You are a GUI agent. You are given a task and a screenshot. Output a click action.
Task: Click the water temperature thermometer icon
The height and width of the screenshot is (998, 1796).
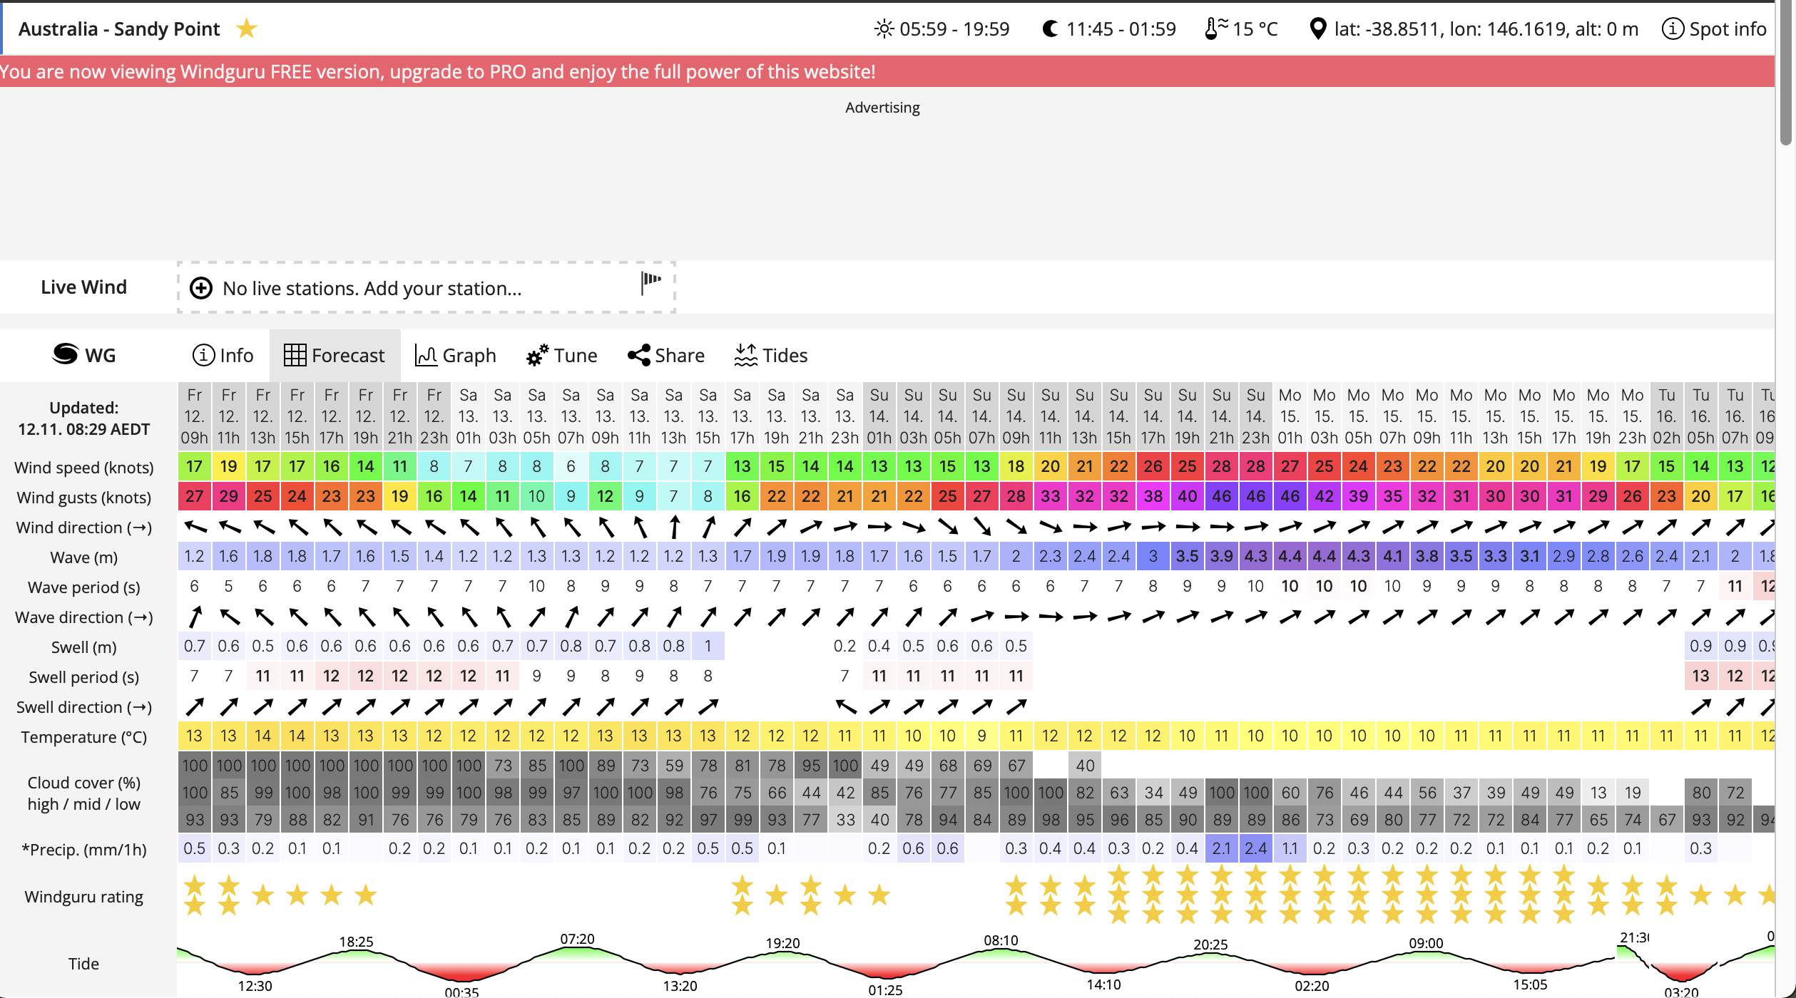coord(1215,29)
